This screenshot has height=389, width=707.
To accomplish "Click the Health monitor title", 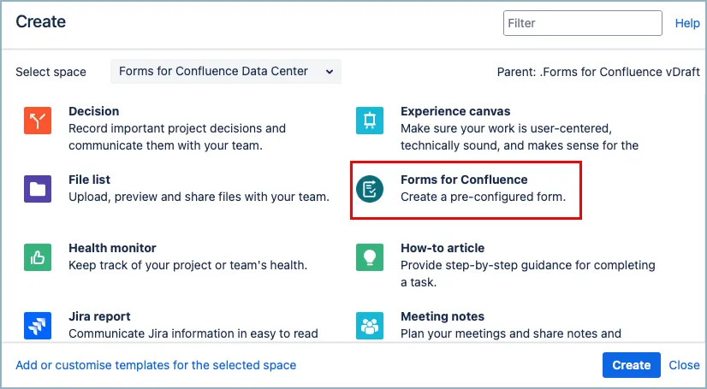I will [112, 248].
